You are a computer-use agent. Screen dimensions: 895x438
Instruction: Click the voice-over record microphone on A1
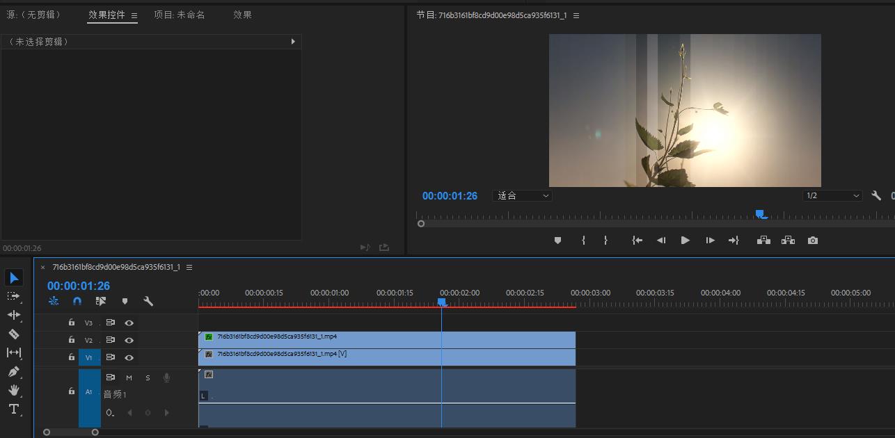166,378
